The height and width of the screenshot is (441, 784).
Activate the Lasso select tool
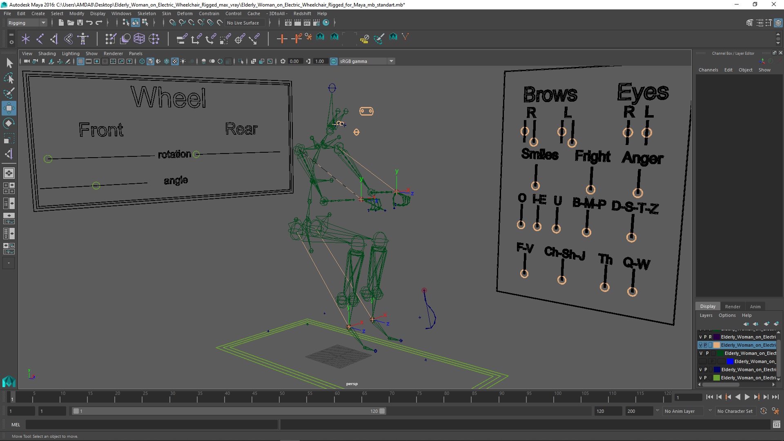tap(9, 78)
